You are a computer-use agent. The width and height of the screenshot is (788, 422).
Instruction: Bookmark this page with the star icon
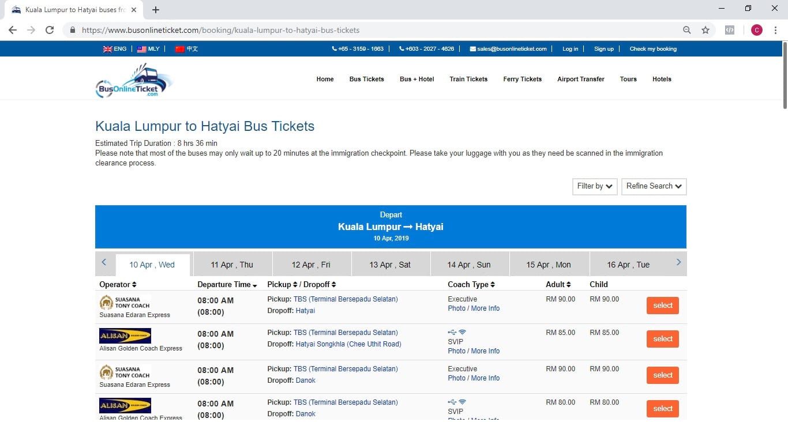pos(705,30)
